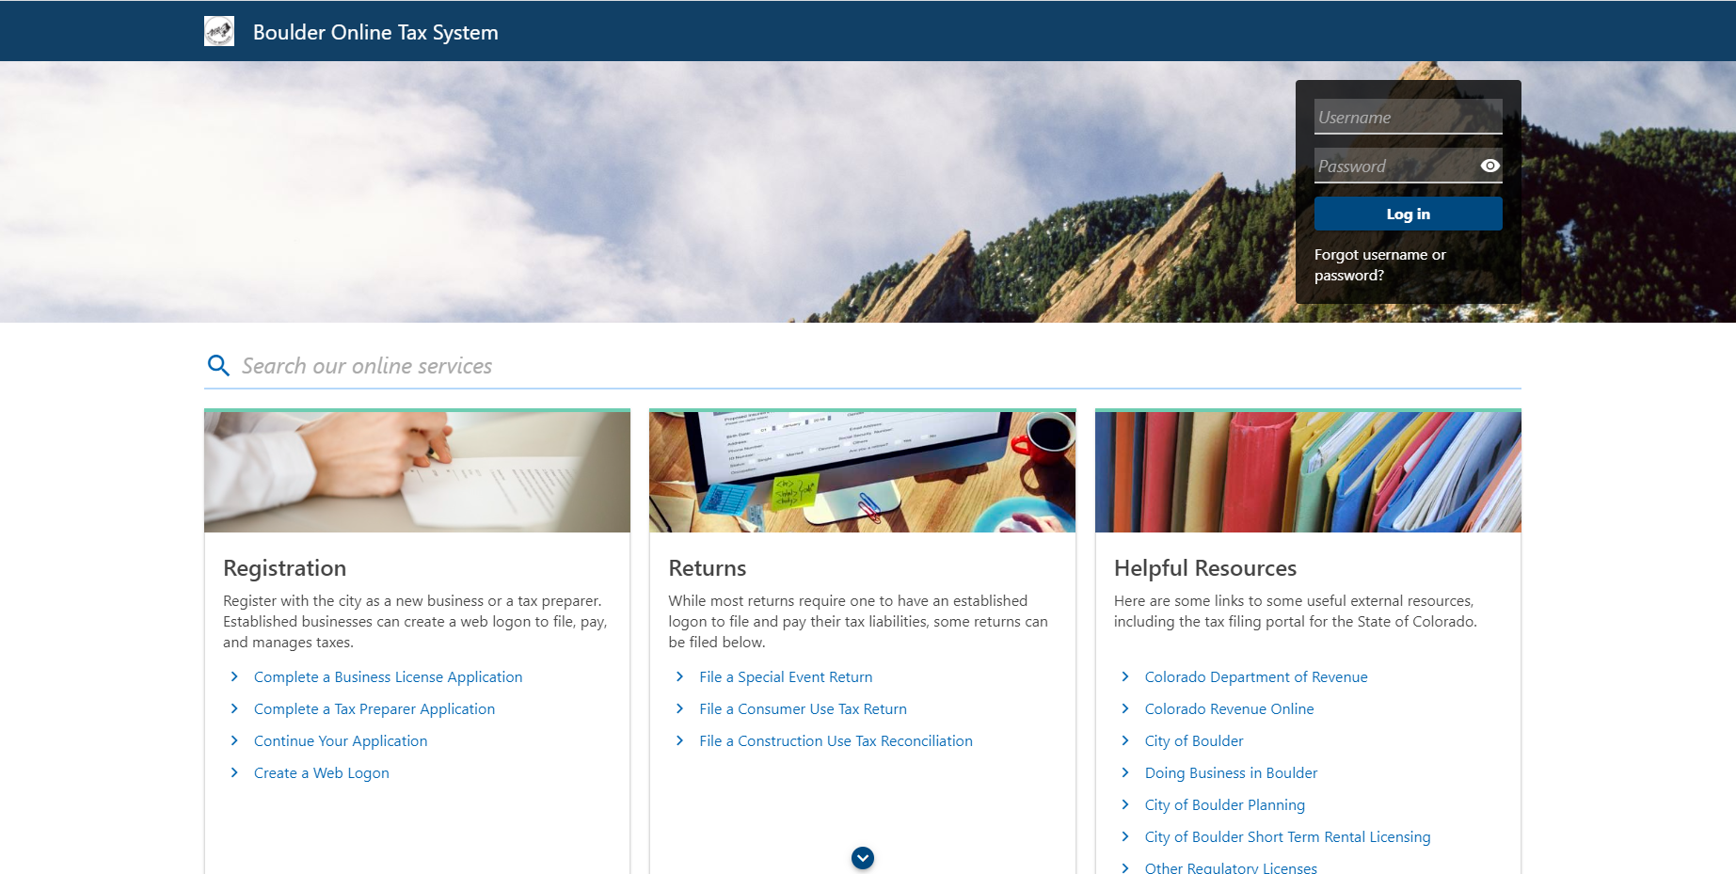
Task: Open Complete a Tax Preparer Application
Action: pos(374,709)
